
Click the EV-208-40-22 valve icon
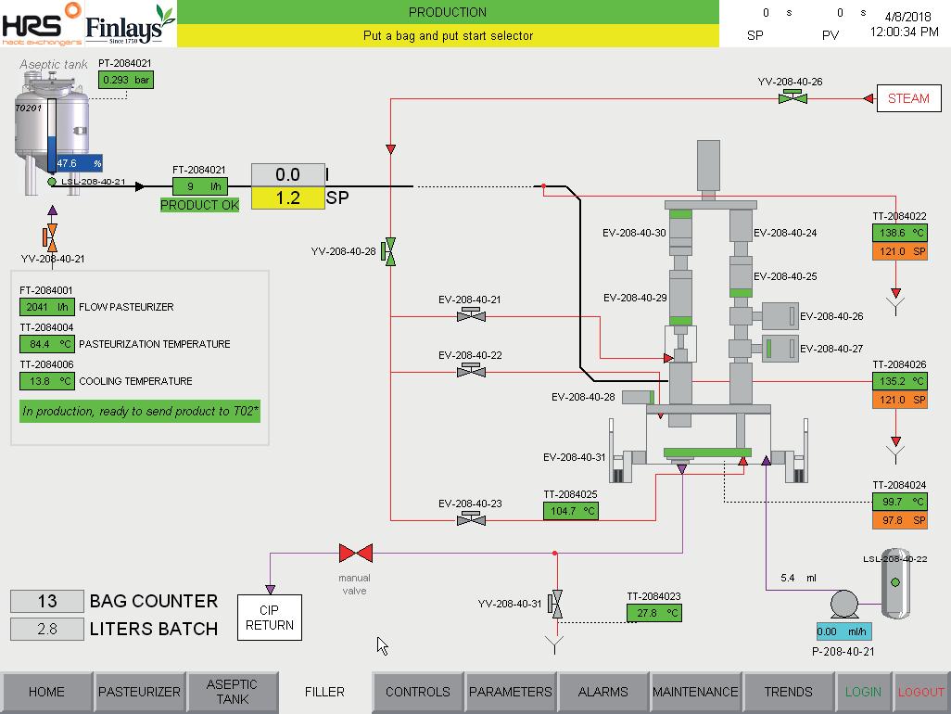click(471, 370)
